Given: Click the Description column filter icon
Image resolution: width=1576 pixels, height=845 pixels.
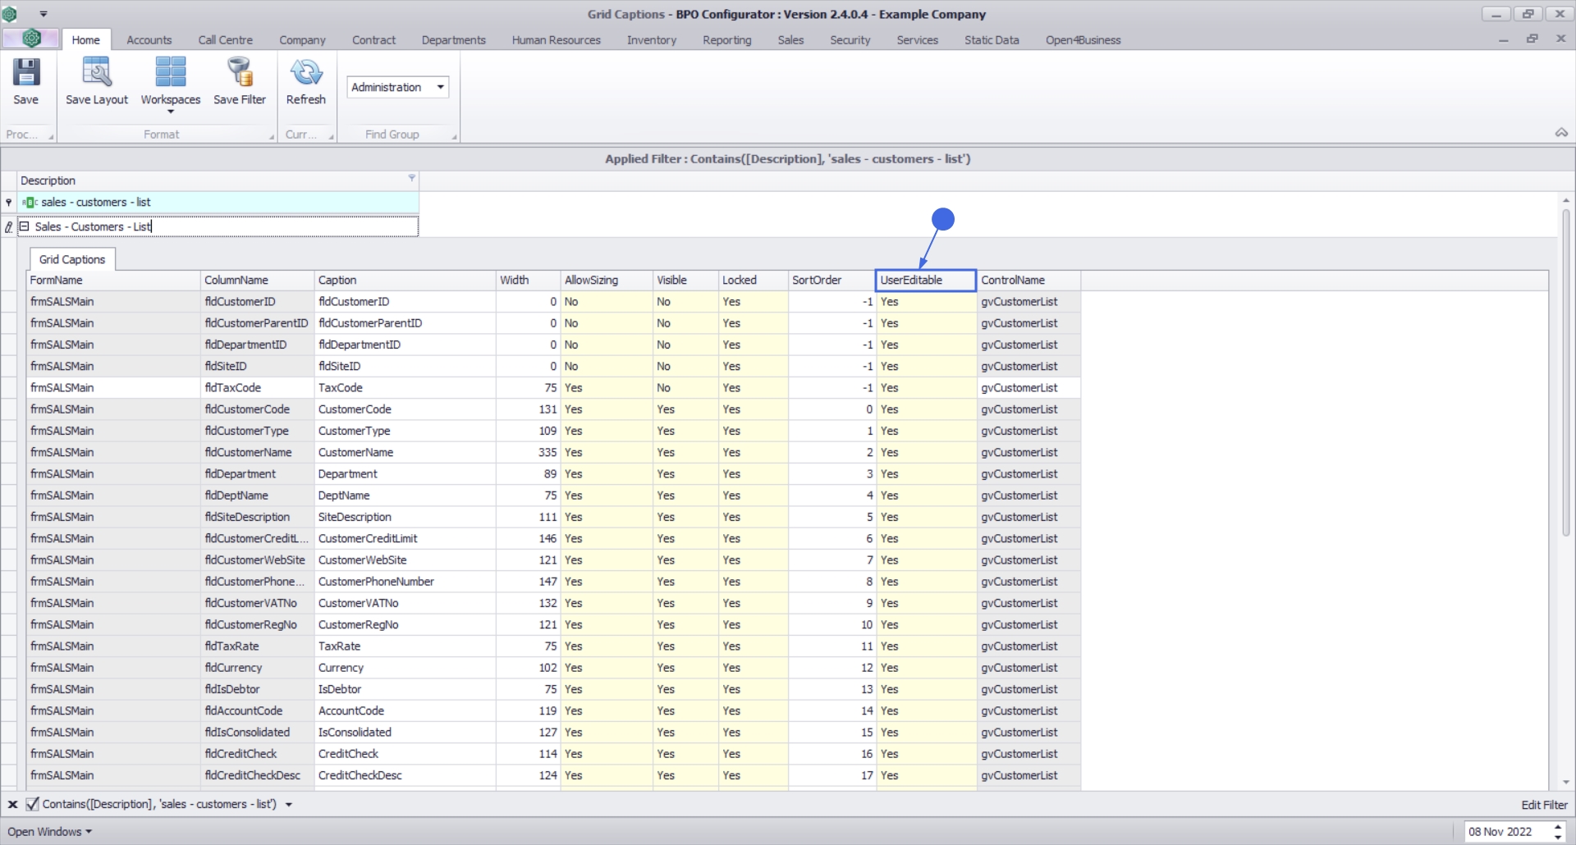Looking at the screenshot, I should (411, 178).
